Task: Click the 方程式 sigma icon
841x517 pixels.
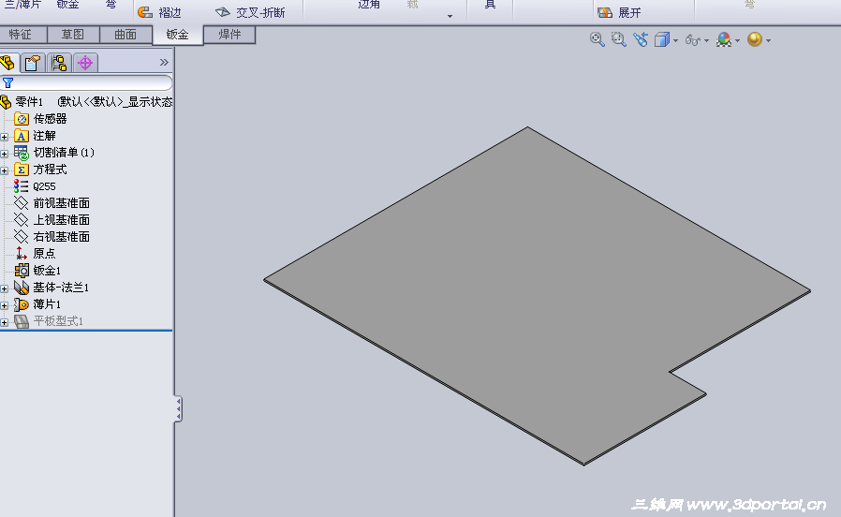Action: pos(22,170)
